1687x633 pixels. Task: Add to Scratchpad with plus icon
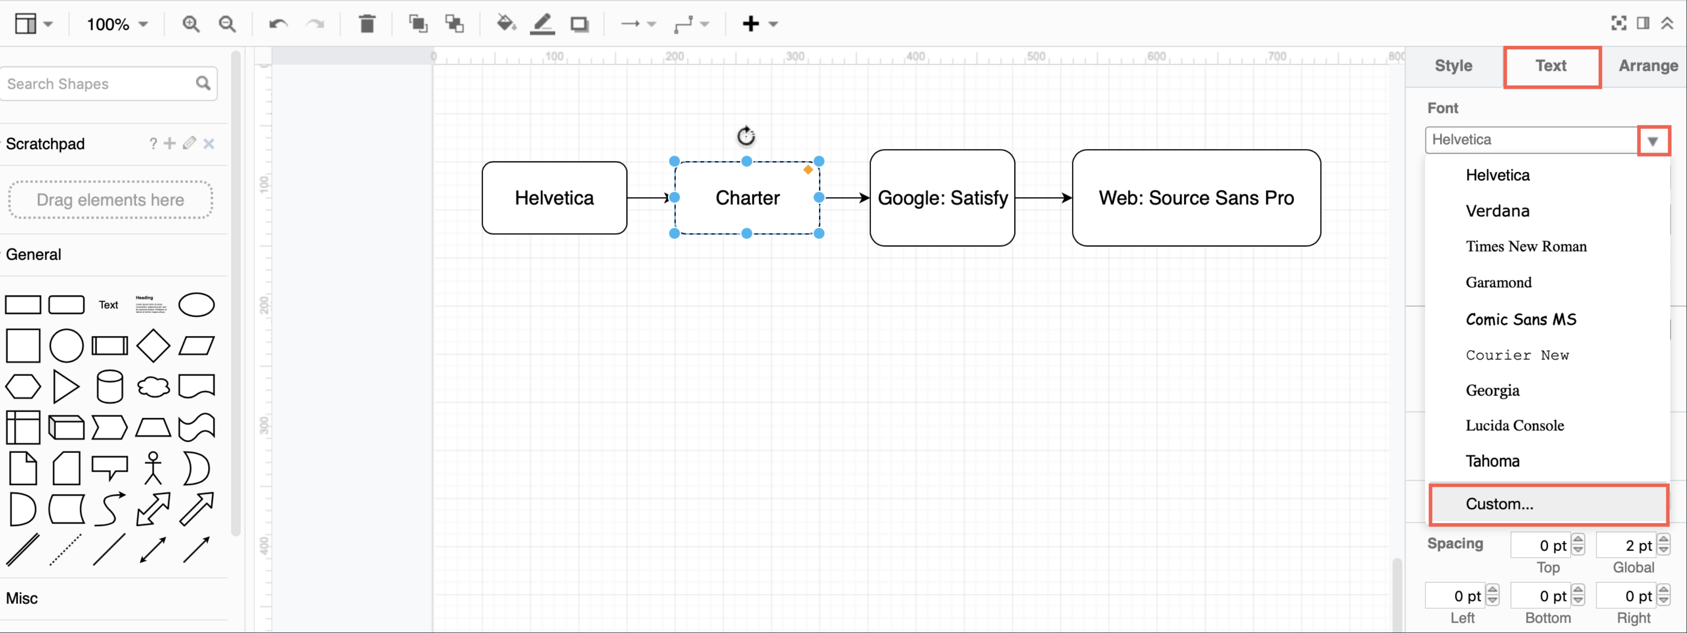point(169,143)
